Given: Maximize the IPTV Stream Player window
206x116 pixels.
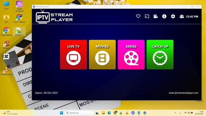Looking at the screenshot, I should coord(192,6).
